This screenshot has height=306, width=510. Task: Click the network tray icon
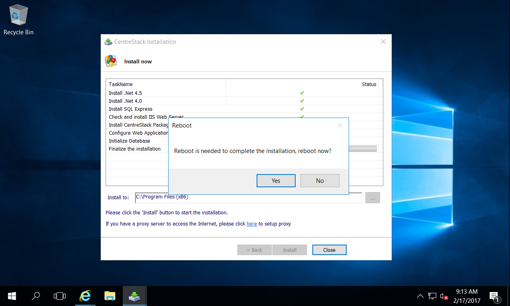432,296
